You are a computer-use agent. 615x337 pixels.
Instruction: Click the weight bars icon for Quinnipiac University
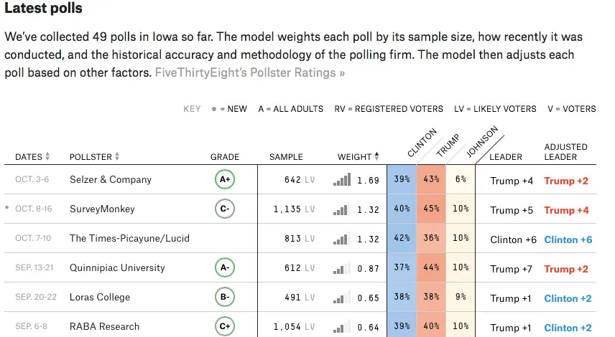point(343,268)
